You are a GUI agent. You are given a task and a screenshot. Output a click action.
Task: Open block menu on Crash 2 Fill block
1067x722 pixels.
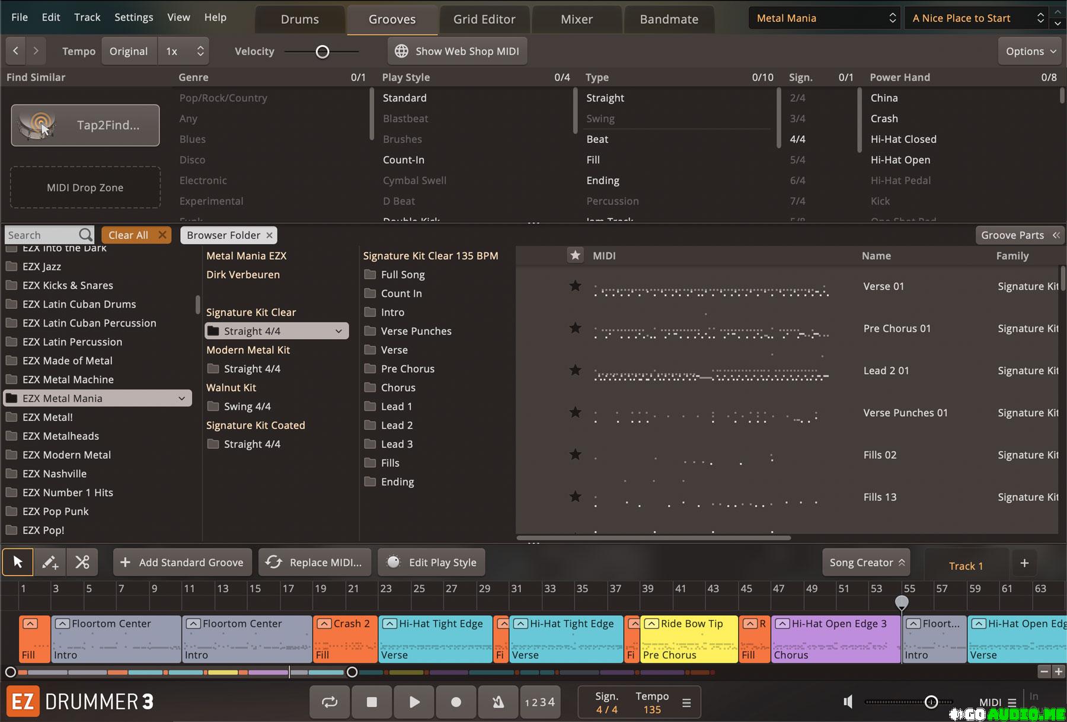tap(324, 624)
